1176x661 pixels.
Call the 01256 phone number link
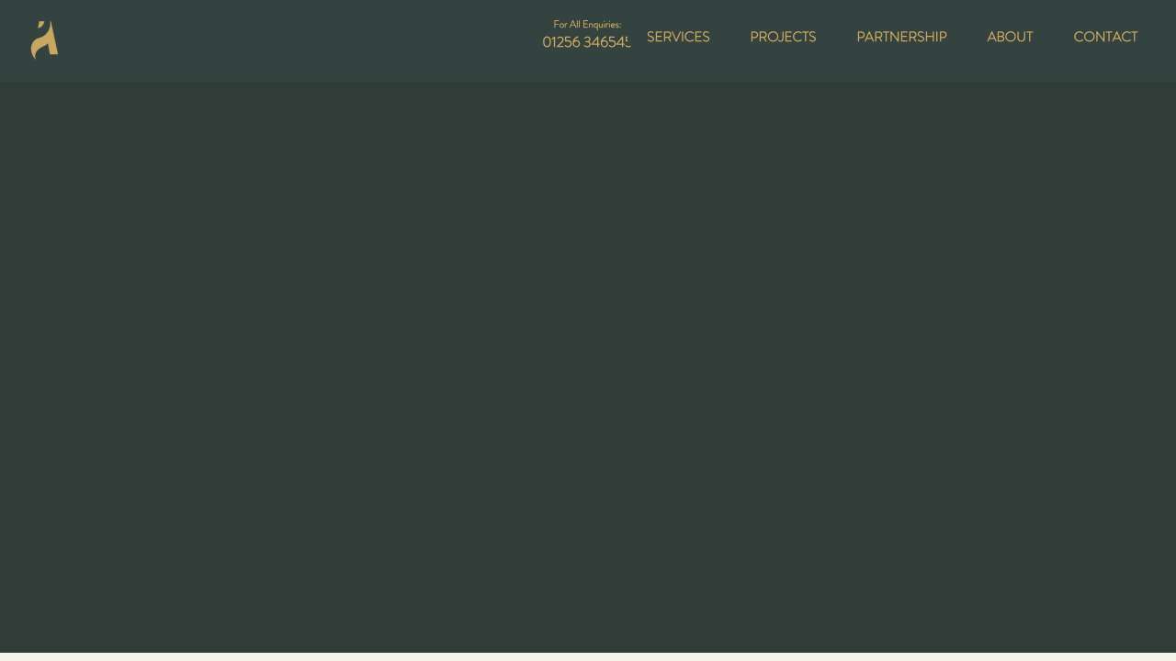586,42
